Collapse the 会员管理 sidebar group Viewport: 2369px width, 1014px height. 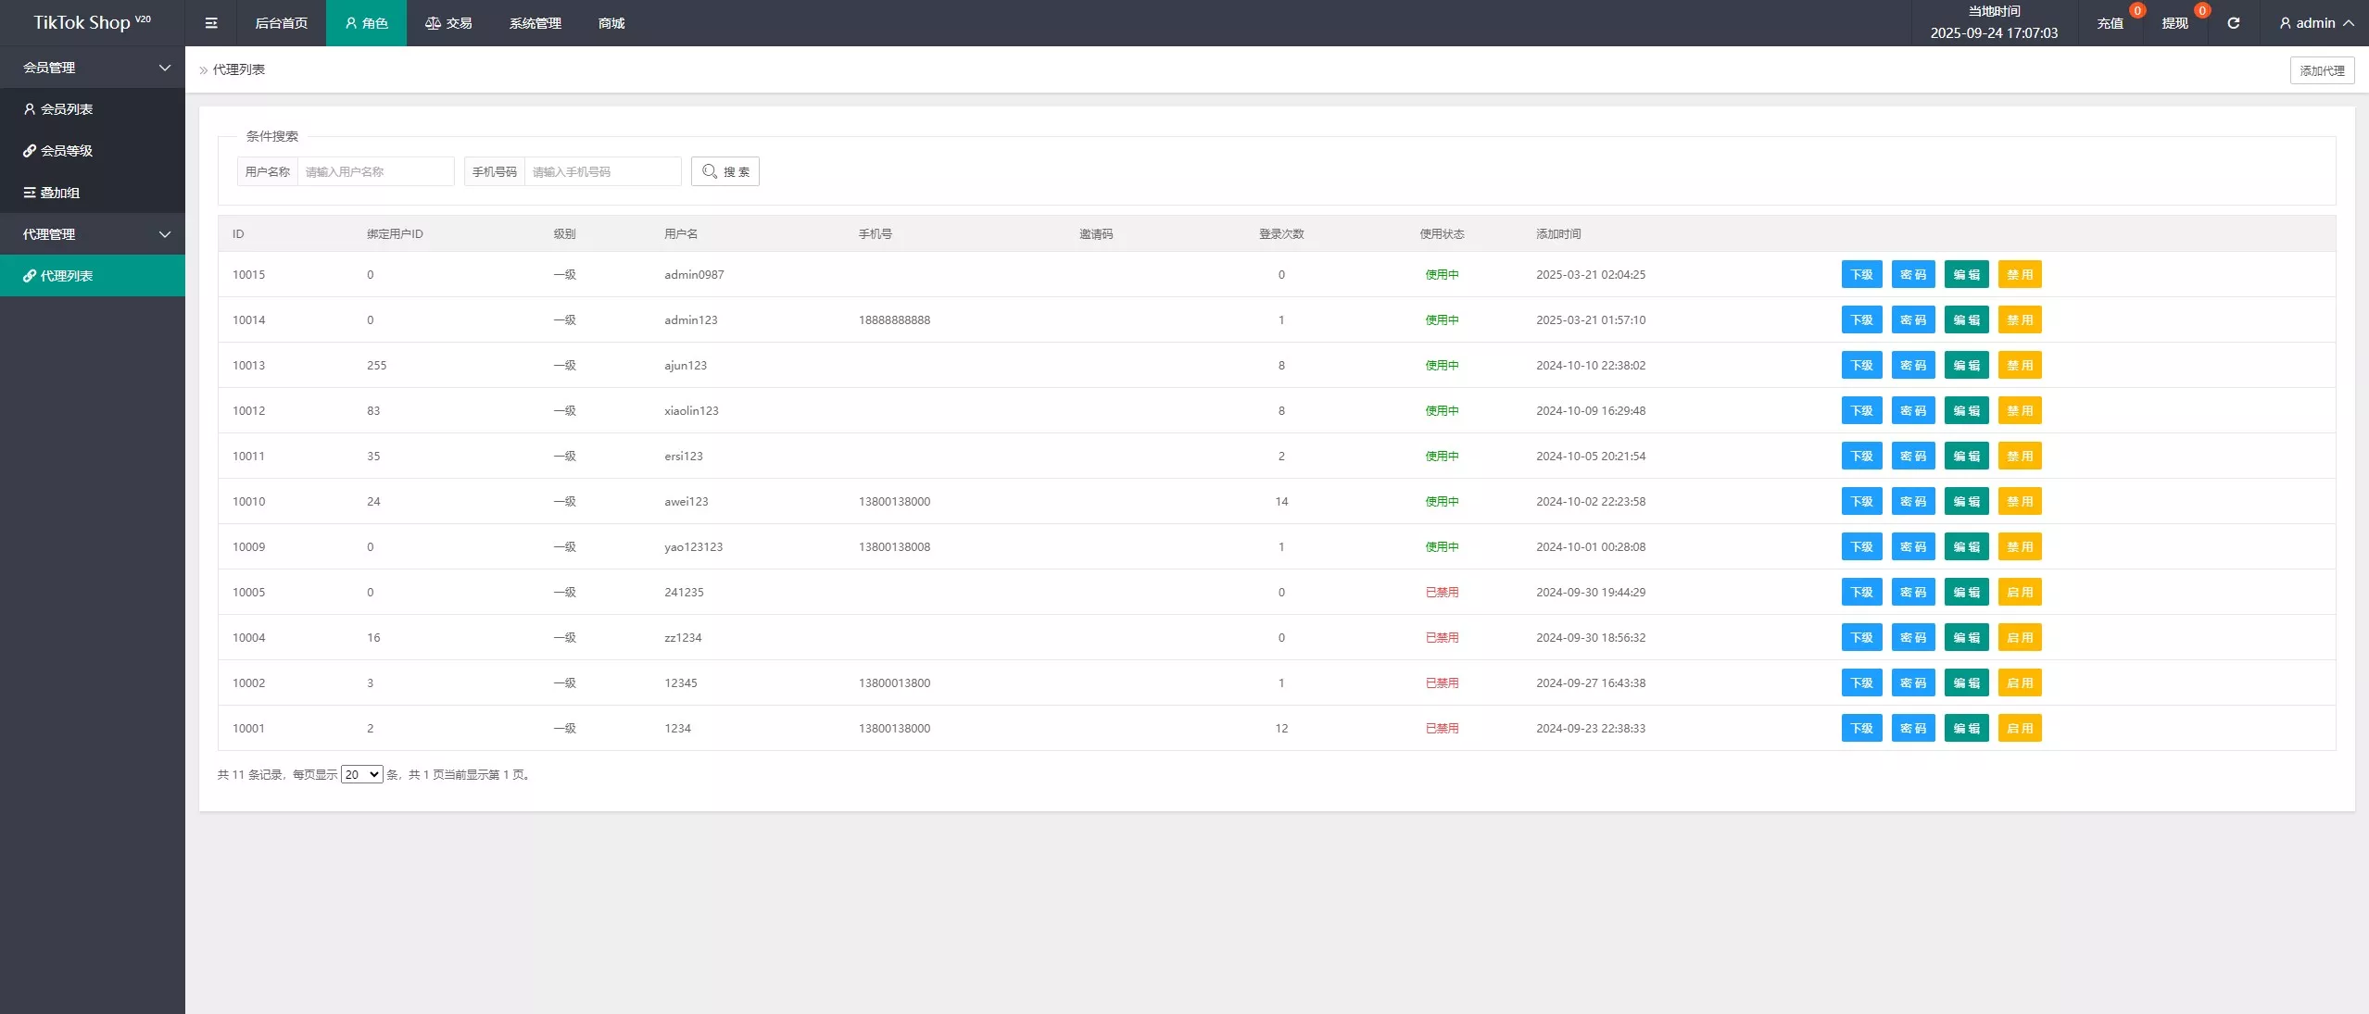coord(93,68)
